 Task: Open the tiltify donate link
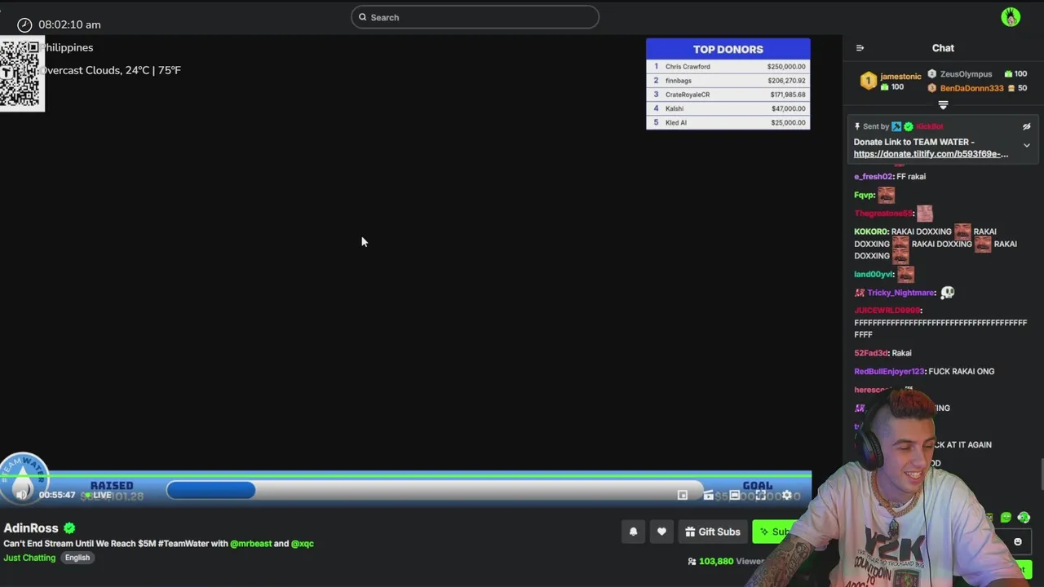tap(931, 154)
